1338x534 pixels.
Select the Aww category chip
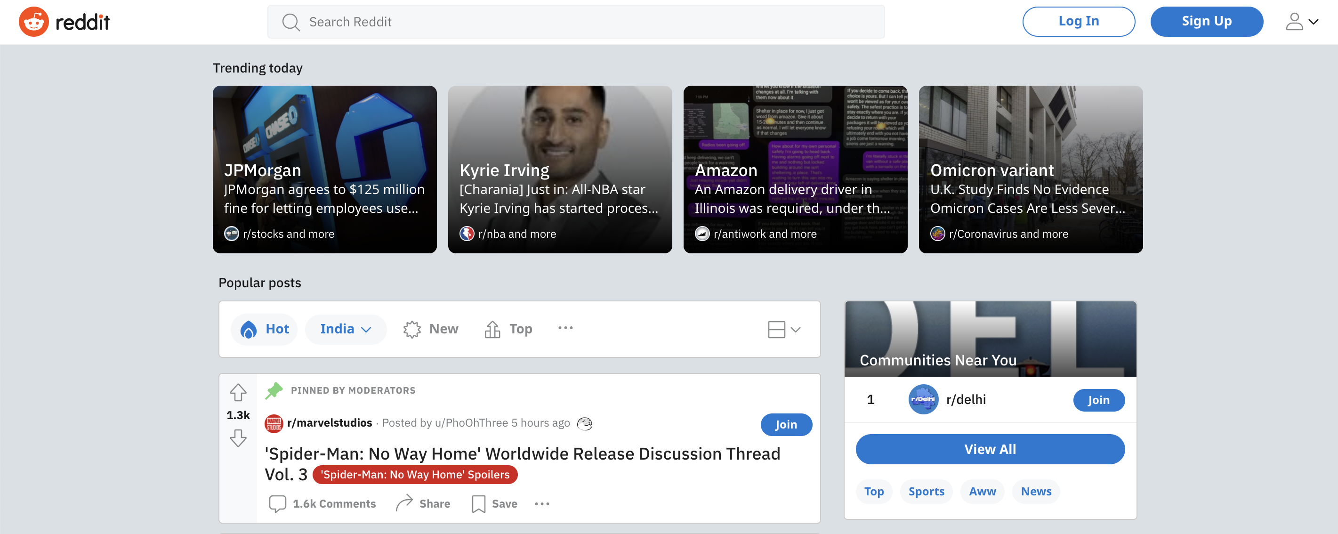(x=982, y=492)
